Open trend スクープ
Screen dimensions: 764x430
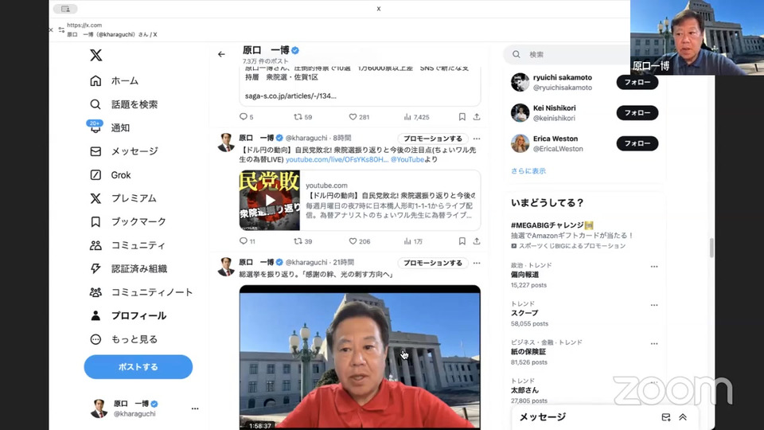[x=524, y=313]
